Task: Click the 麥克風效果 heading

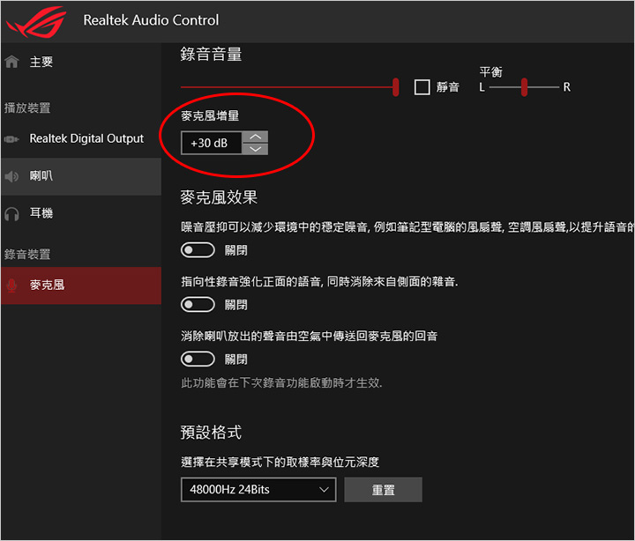Action: pyautogui.click(x=219, y=197)
